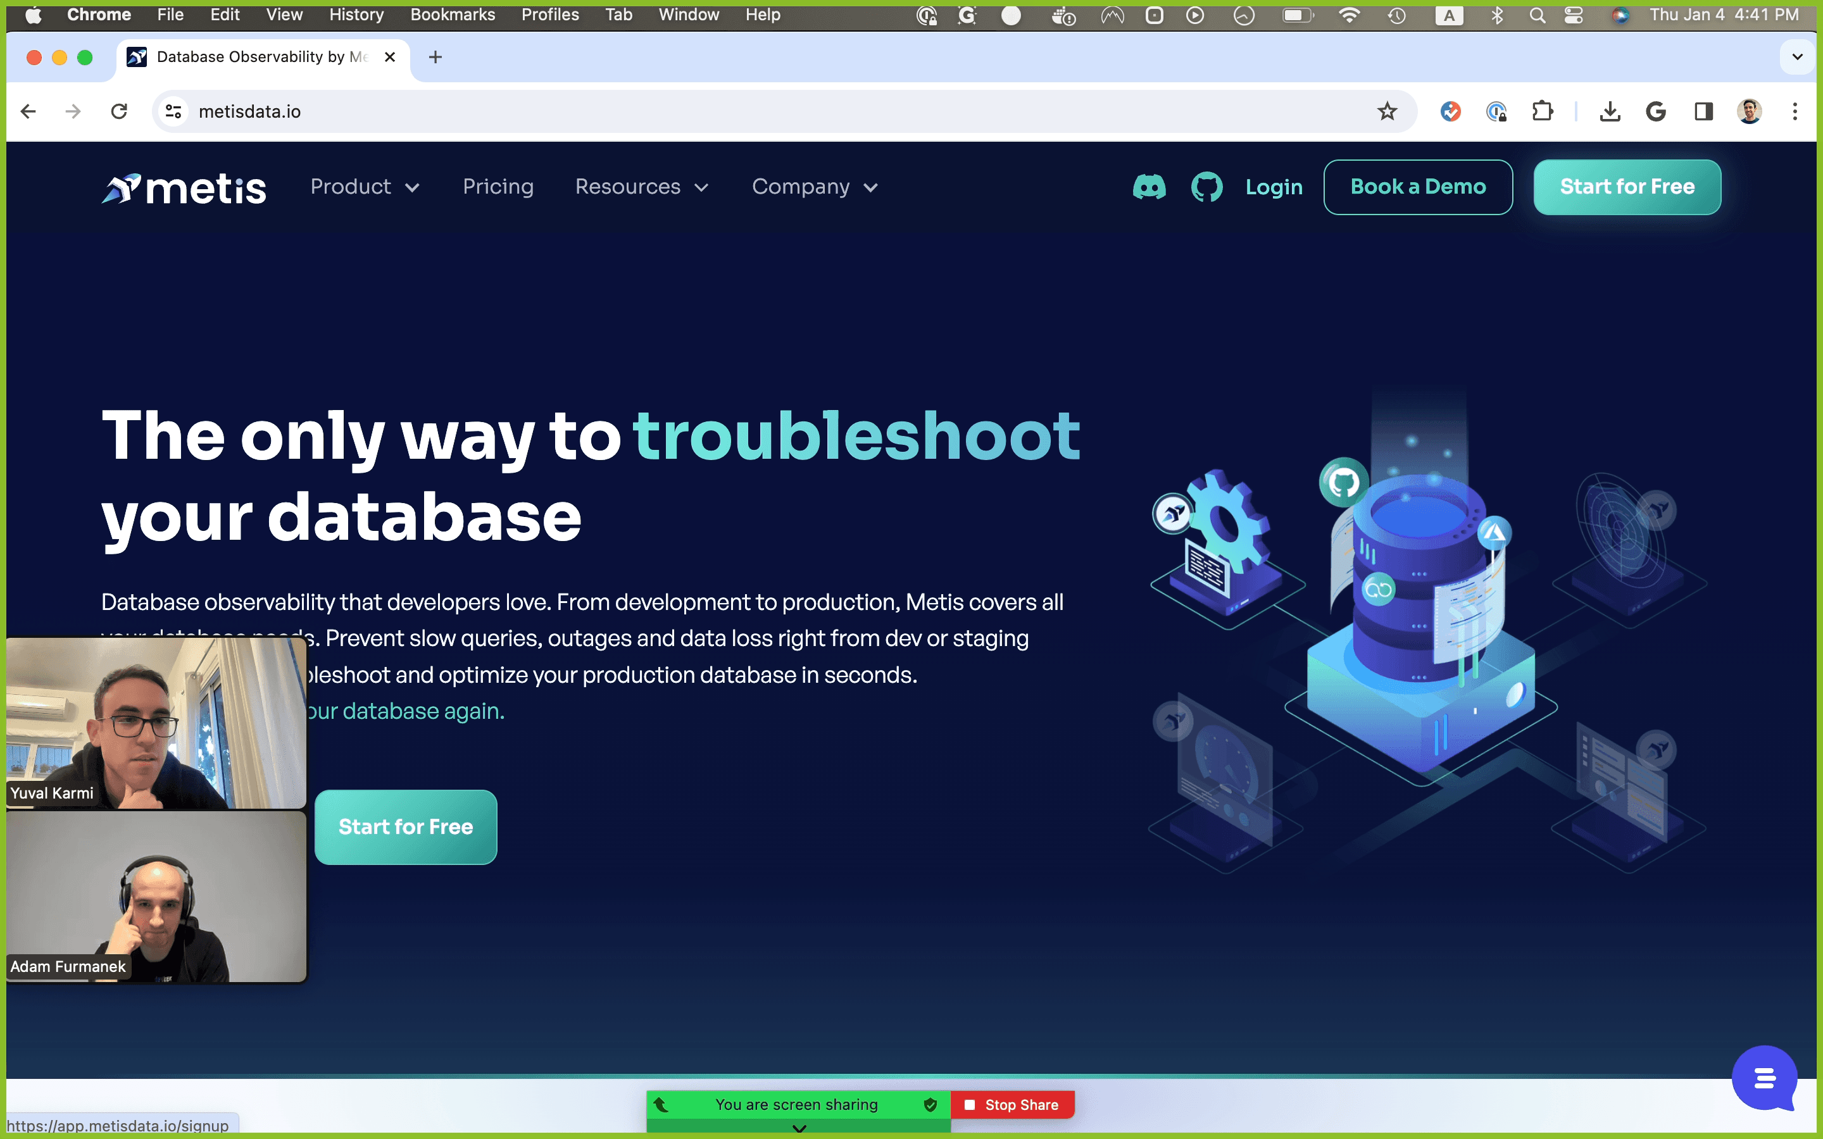Select Adam Furmanek video thumbnail
This screenshot has height=1139, width=1823.
[x=156, y=897]
